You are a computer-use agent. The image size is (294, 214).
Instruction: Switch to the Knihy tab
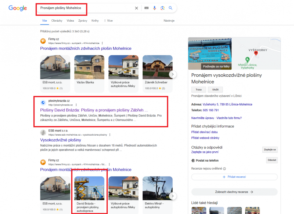click(95, 21)
